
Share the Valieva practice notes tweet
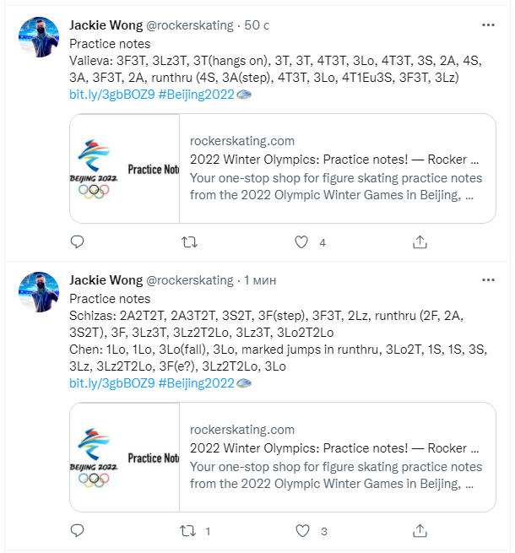click(420, 242)
